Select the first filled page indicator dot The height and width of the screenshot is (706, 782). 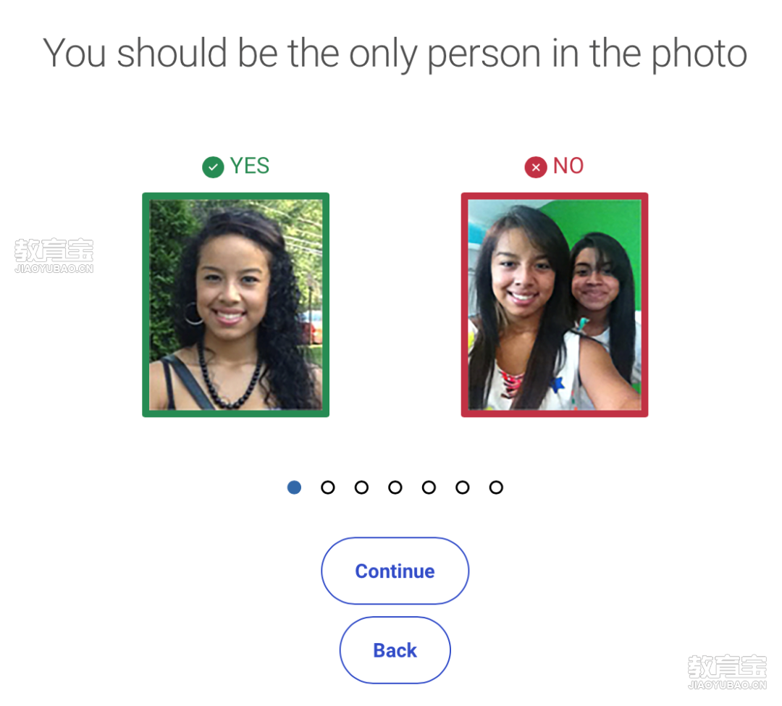point(294,487)
